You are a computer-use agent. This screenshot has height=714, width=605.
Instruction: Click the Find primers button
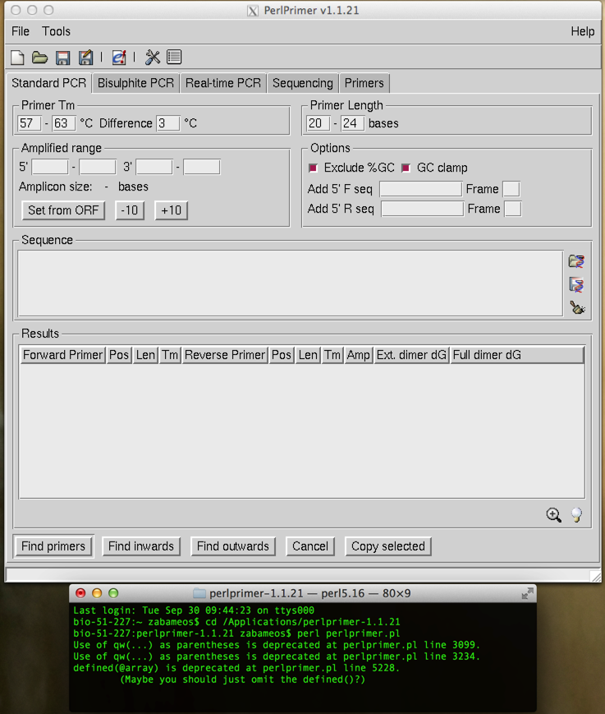[x=53, y=546]
